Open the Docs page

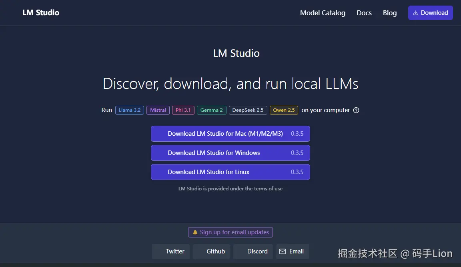point(364,13)
